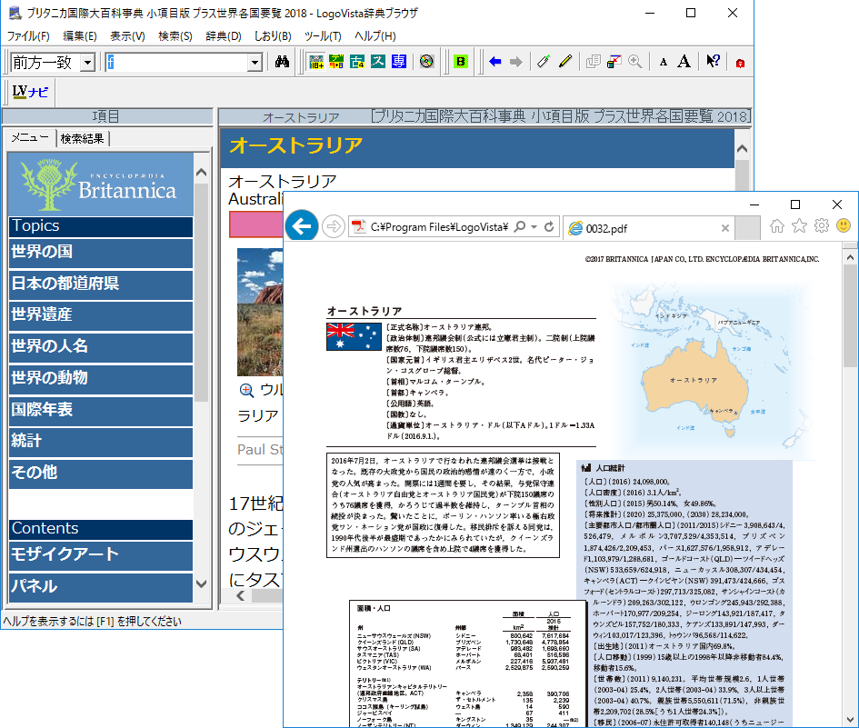Click the zoom magnifier toolbar icon

[635, 62]
